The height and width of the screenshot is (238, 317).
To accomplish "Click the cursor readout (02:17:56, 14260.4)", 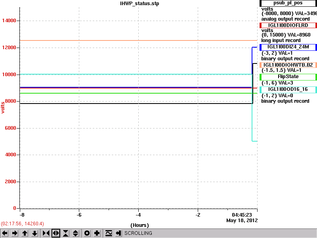I will click(x=23, y=224).
